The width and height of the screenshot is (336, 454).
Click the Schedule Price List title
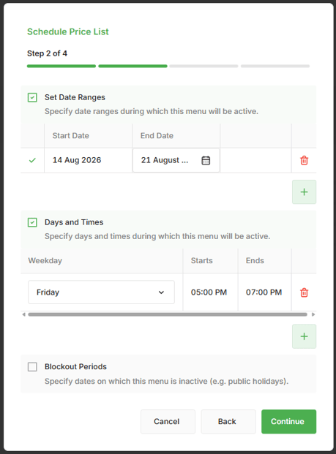pyautogui.click(x=68, y=31)
